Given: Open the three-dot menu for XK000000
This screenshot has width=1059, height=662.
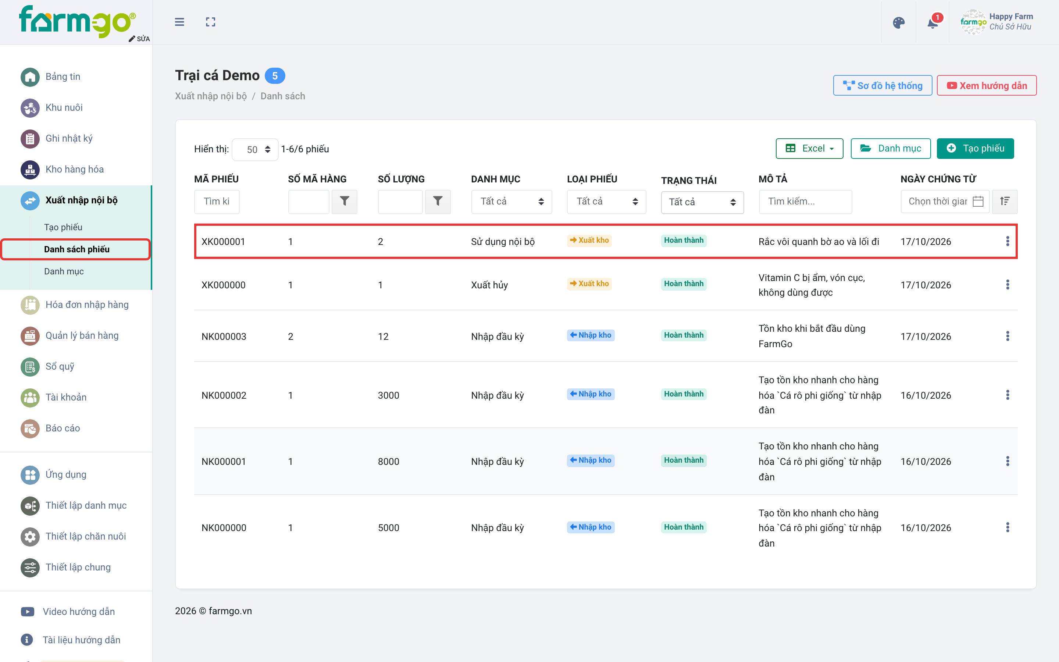Looking at the screenshot, I should tap(1008, 285).
